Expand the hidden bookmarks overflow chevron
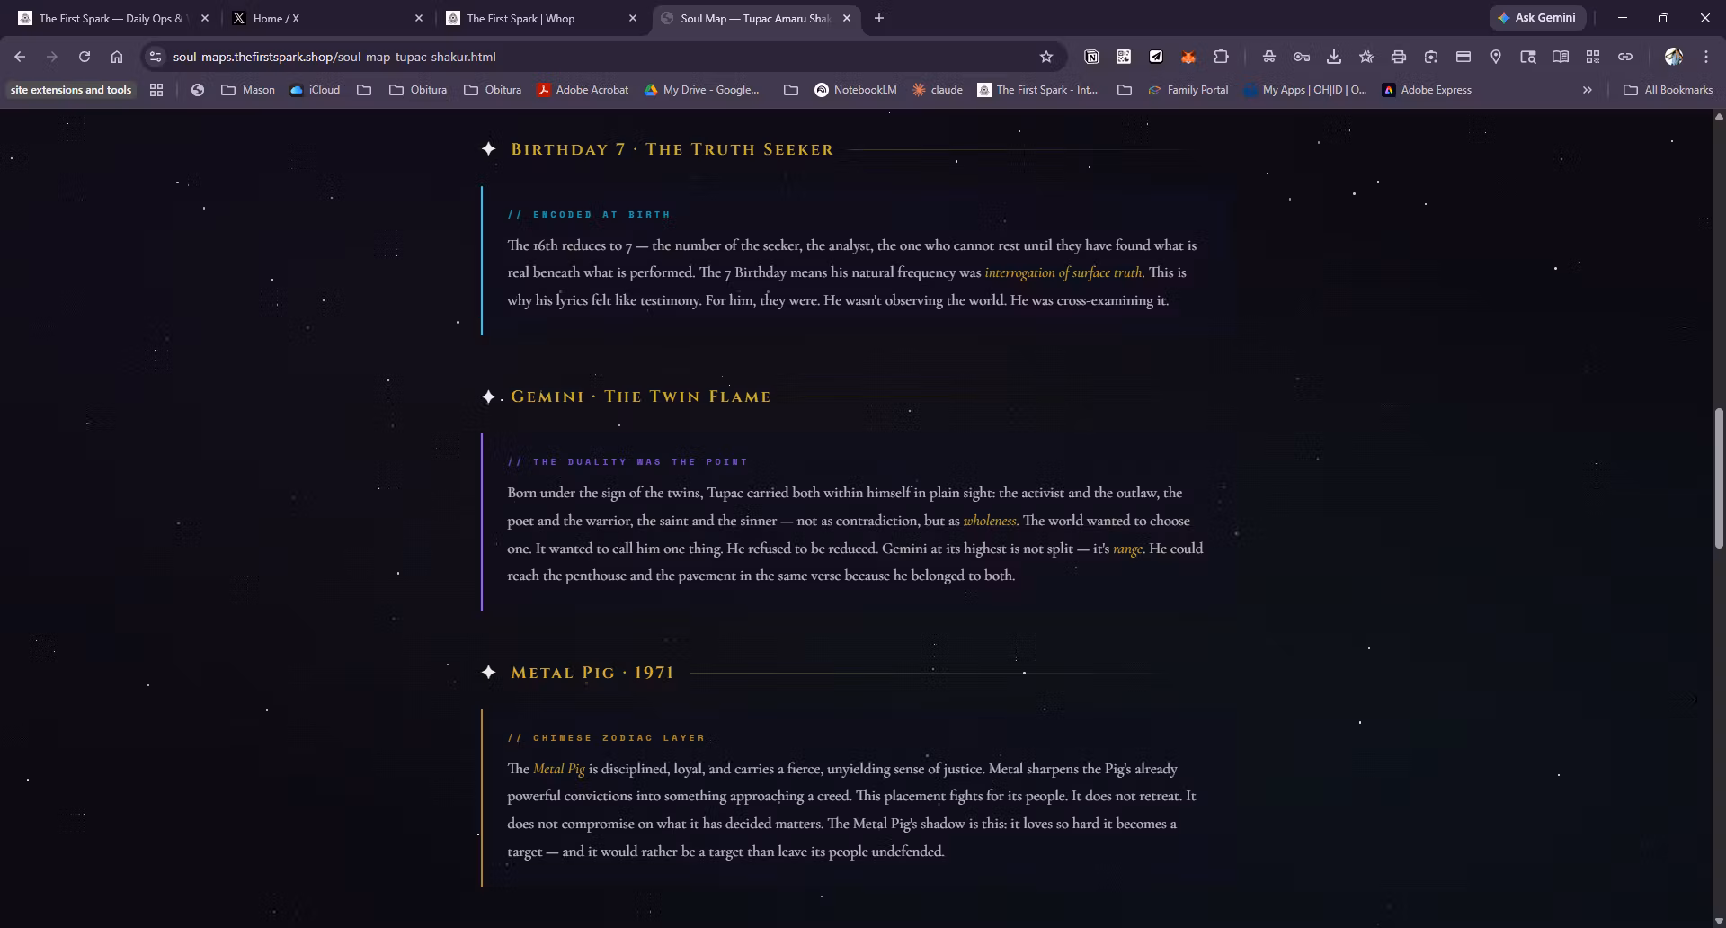The height and width of the screenshot is (928, 1726). click(1588, 90)
